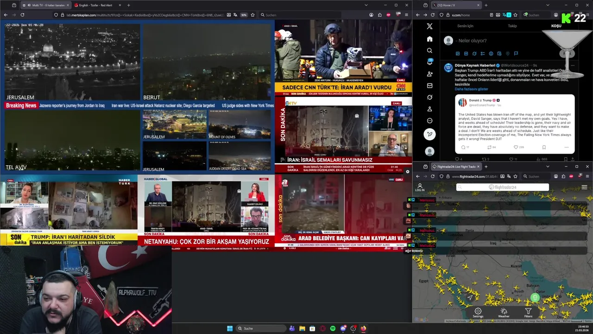Select the TEL AVIV live camera feed
This screenshot has width=593, height=334.
[x=72, y=141]
